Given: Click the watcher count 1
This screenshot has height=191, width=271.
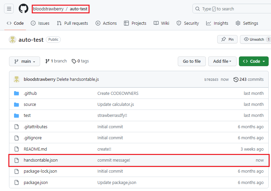Looking at the screenshot, I should [268, 39].
